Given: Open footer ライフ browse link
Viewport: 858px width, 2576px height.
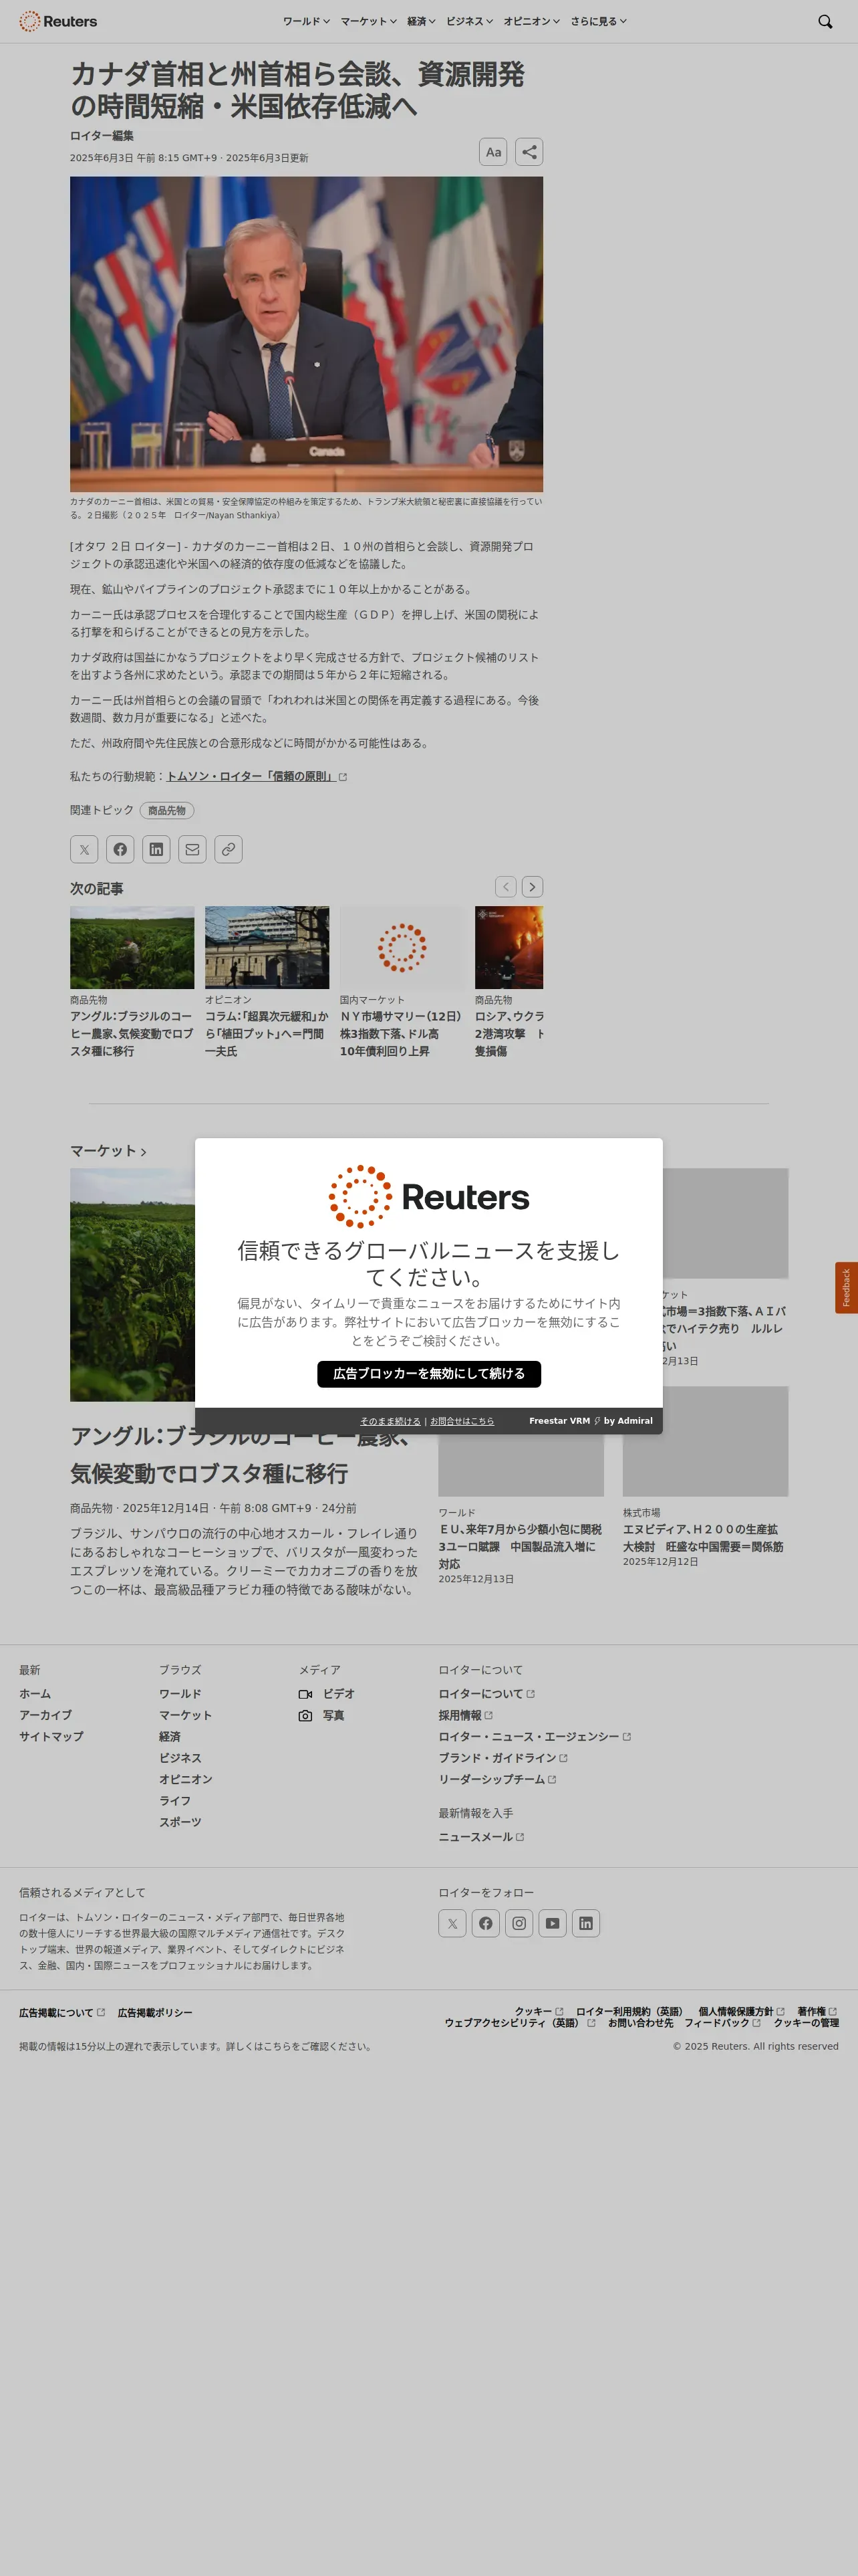Looking at the screenshot, I should (x=175, y=1801).
